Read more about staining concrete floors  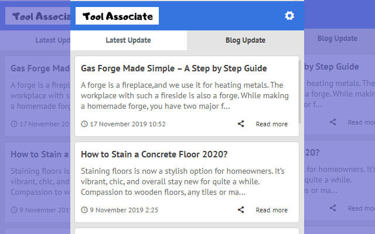point(271,210)
